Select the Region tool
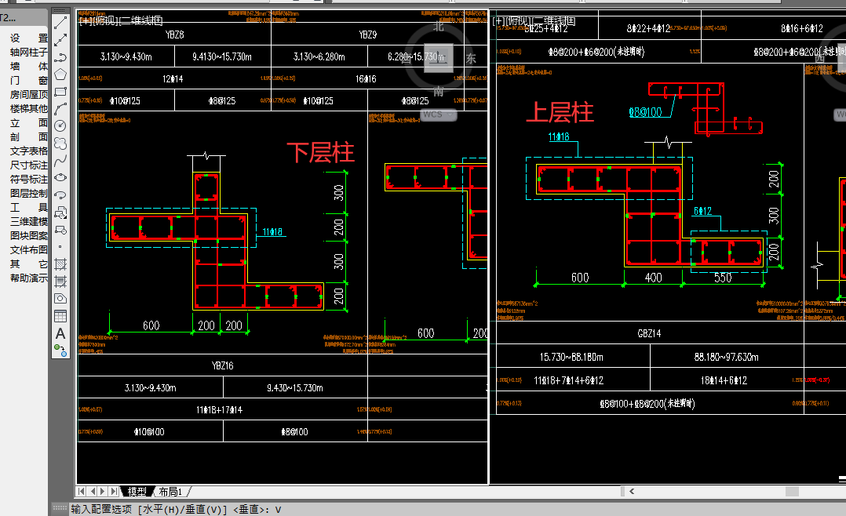 point(60,299)
